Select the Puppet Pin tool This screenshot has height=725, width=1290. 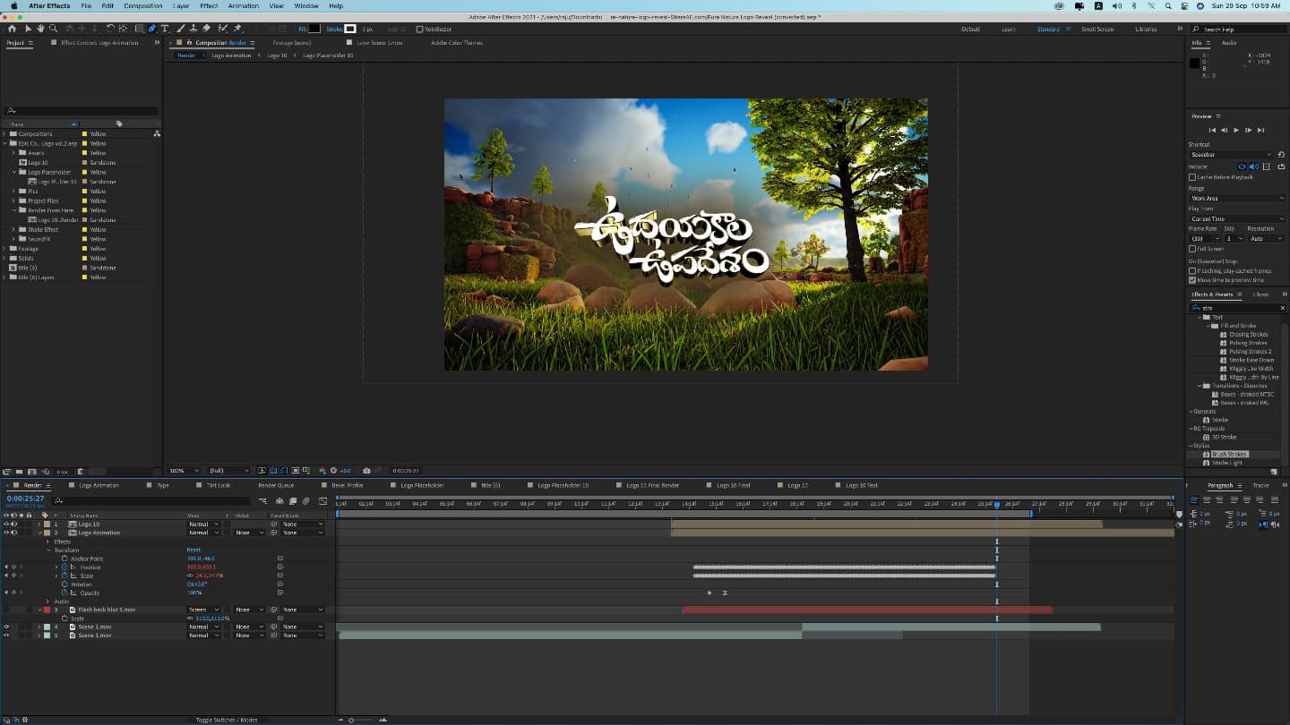237,29
